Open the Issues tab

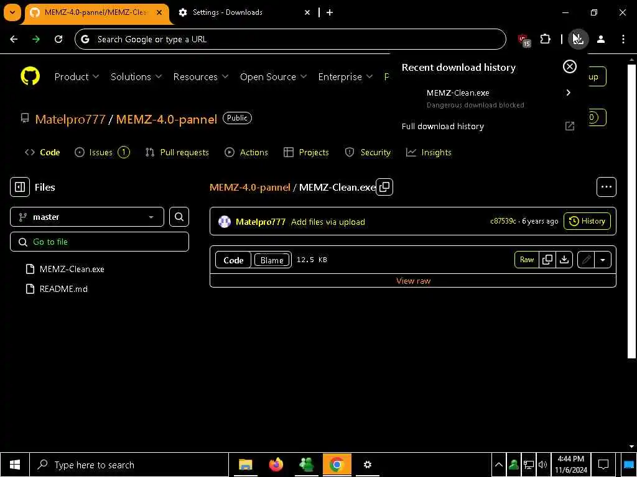click(x=102, y=153)
